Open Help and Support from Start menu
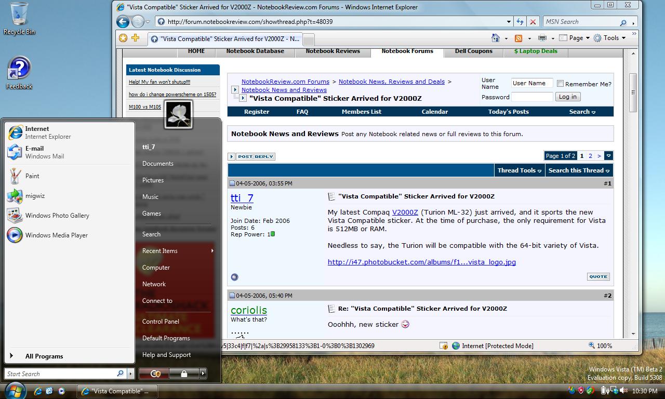 pos(166,355)
